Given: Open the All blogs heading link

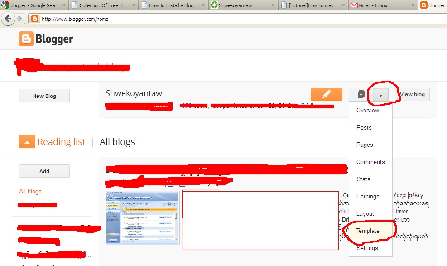Looking at the screenshot, I should [117, 142].
